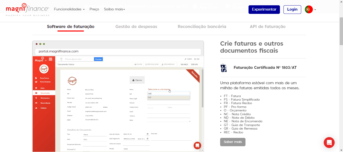343x152 pixels.
Task: Open Reconciliação in the portal sidebar
Action: [44, 103]
